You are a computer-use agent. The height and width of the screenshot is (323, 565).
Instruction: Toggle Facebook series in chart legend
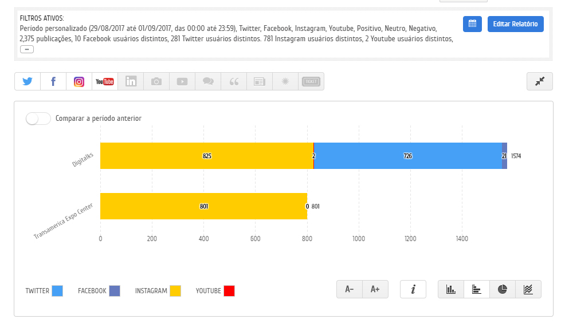(x=114, y=291)
